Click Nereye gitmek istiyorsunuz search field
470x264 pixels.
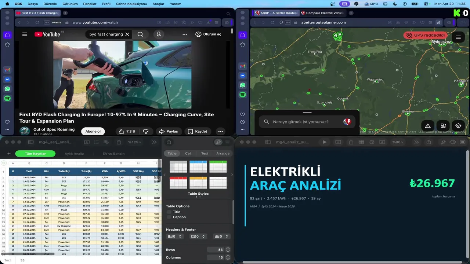pos(308,122)
